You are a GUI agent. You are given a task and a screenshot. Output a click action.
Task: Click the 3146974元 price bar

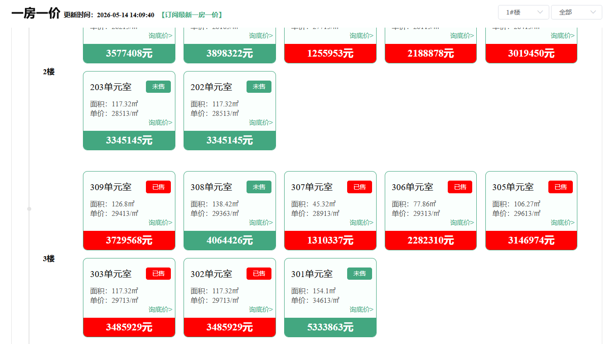pos(531,240)
